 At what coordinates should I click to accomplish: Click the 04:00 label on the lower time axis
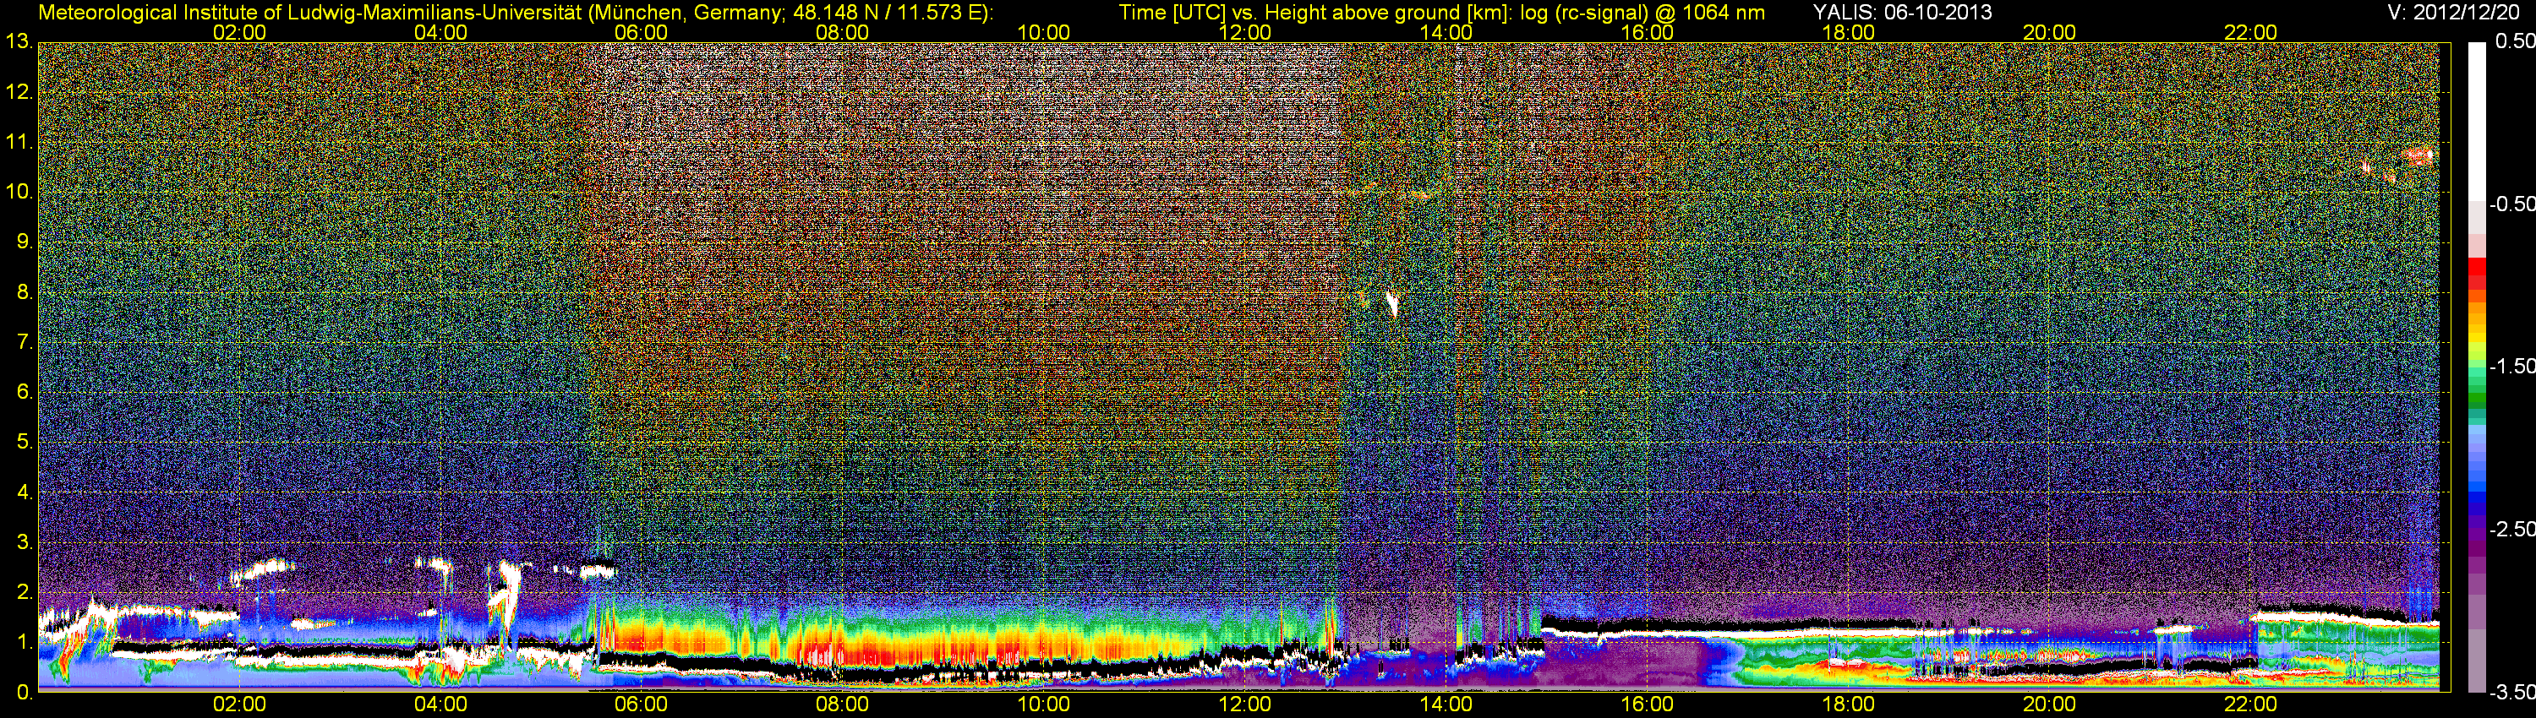(440, 704)
